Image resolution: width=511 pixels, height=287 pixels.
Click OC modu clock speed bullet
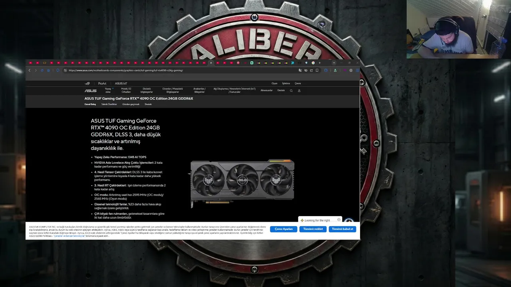coord(129,197)
